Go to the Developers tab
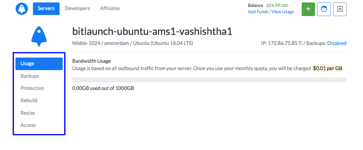Screen dimensions: 363x150 click(x=77, y=8)
